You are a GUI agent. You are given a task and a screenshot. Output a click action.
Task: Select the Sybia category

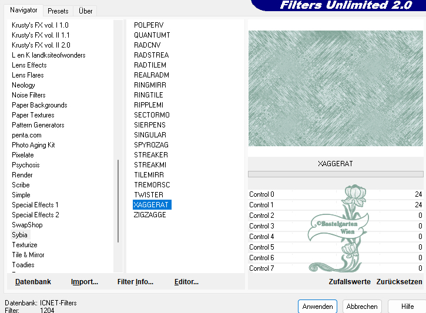[x=19, y=235]
